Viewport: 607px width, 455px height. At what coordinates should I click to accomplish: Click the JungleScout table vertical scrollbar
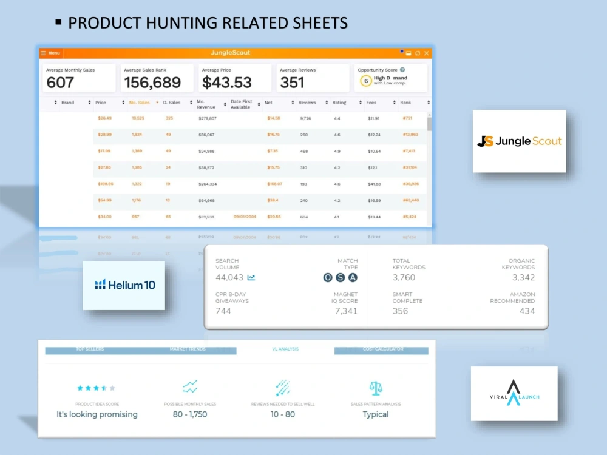(x=429, y=124)
